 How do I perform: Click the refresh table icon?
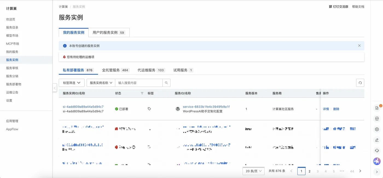click(x=360, y=83)
